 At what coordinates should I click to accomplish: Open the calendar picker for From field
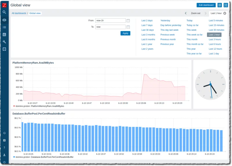coord(128,21)
